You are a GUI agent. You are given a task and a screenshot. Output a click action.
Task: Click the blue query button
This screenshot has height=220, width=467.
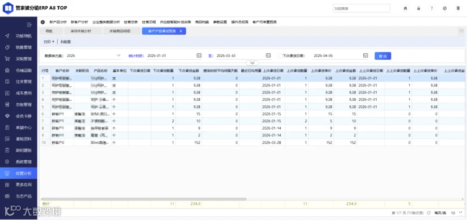coord(383,56)
